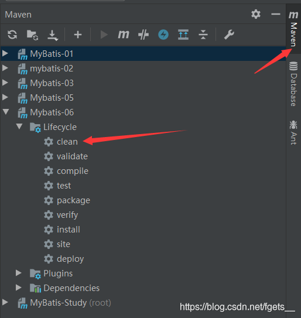
Task: Expand the Dependencies folder
Action: point(19,288)
